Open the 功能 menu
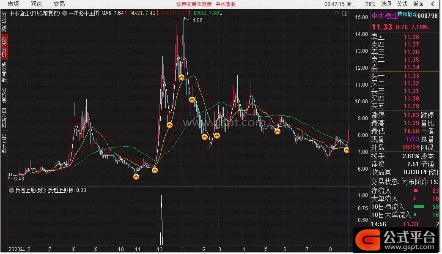 tap(370, 4)
